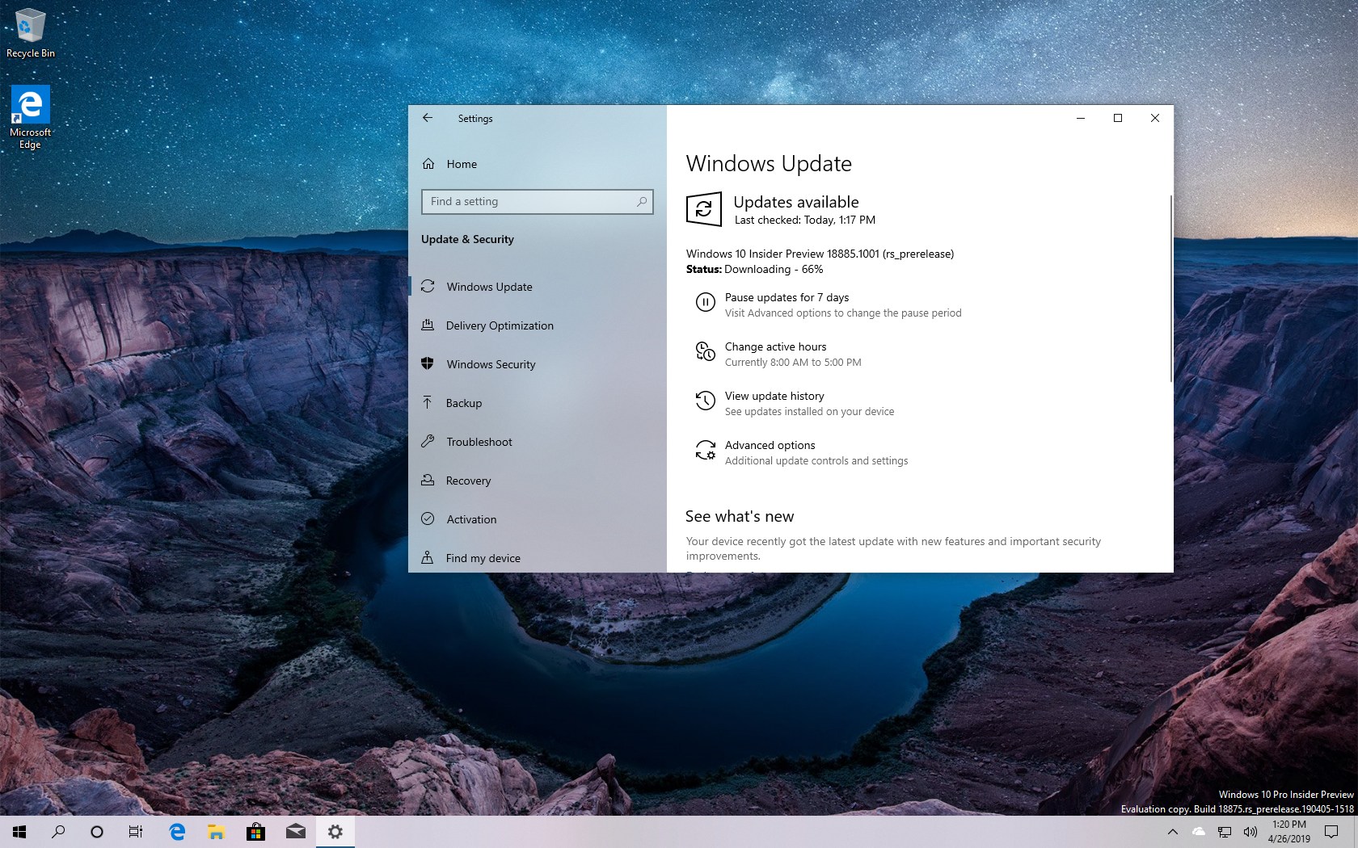Click the Troubleshoot wrench icon
Image resolution: width=1358 pixels, height=848 pixels.
point(428,441)
